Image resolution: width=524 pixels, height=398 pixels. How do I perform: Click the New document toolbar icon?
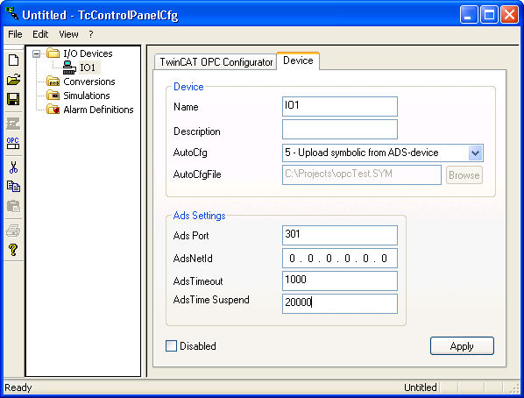tap(13, 60)
